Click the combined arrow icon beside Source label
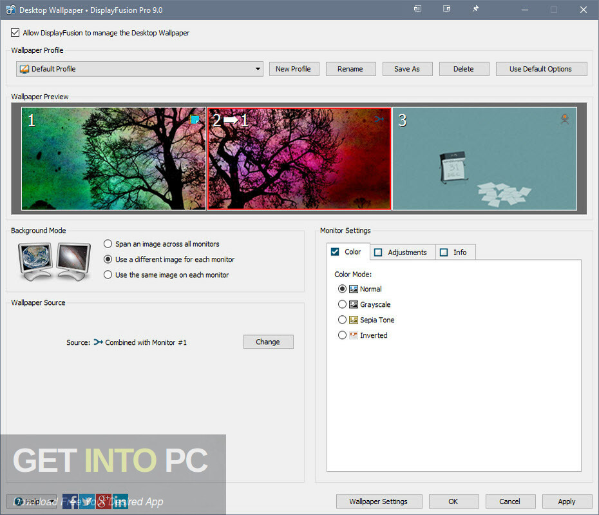 tap(98, 342)
